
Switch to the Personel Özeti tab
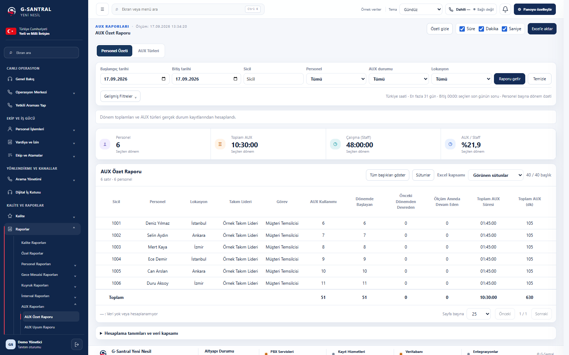pos(115,51)
